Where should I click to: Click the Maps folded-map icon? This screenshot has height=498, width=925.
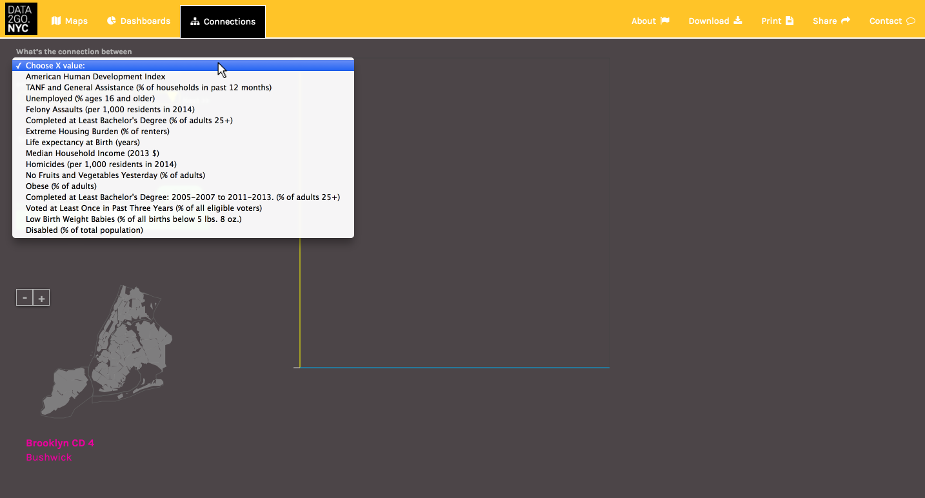pos(56,21)
